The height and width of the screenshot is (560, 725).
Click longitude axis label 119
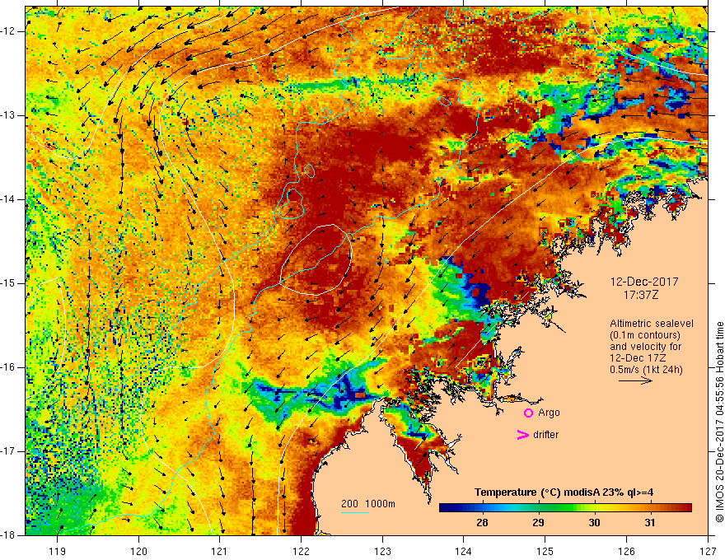pyautogui.click(x=57, y=551)
